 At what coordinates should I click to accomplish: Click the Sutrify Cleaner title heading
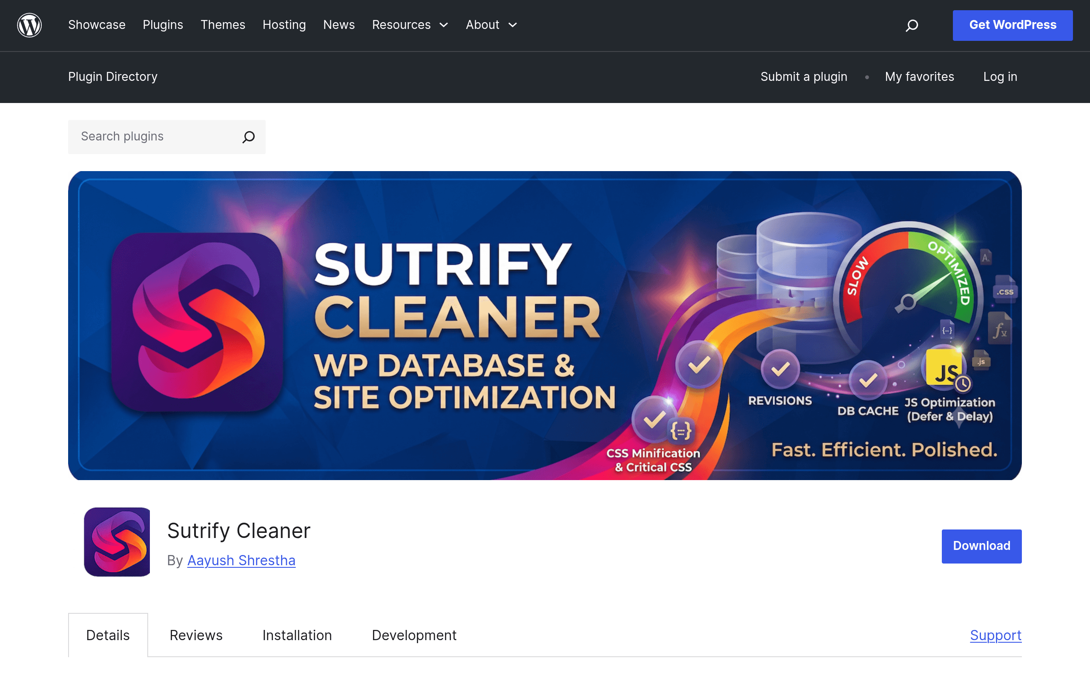click(x=239, y=531)
